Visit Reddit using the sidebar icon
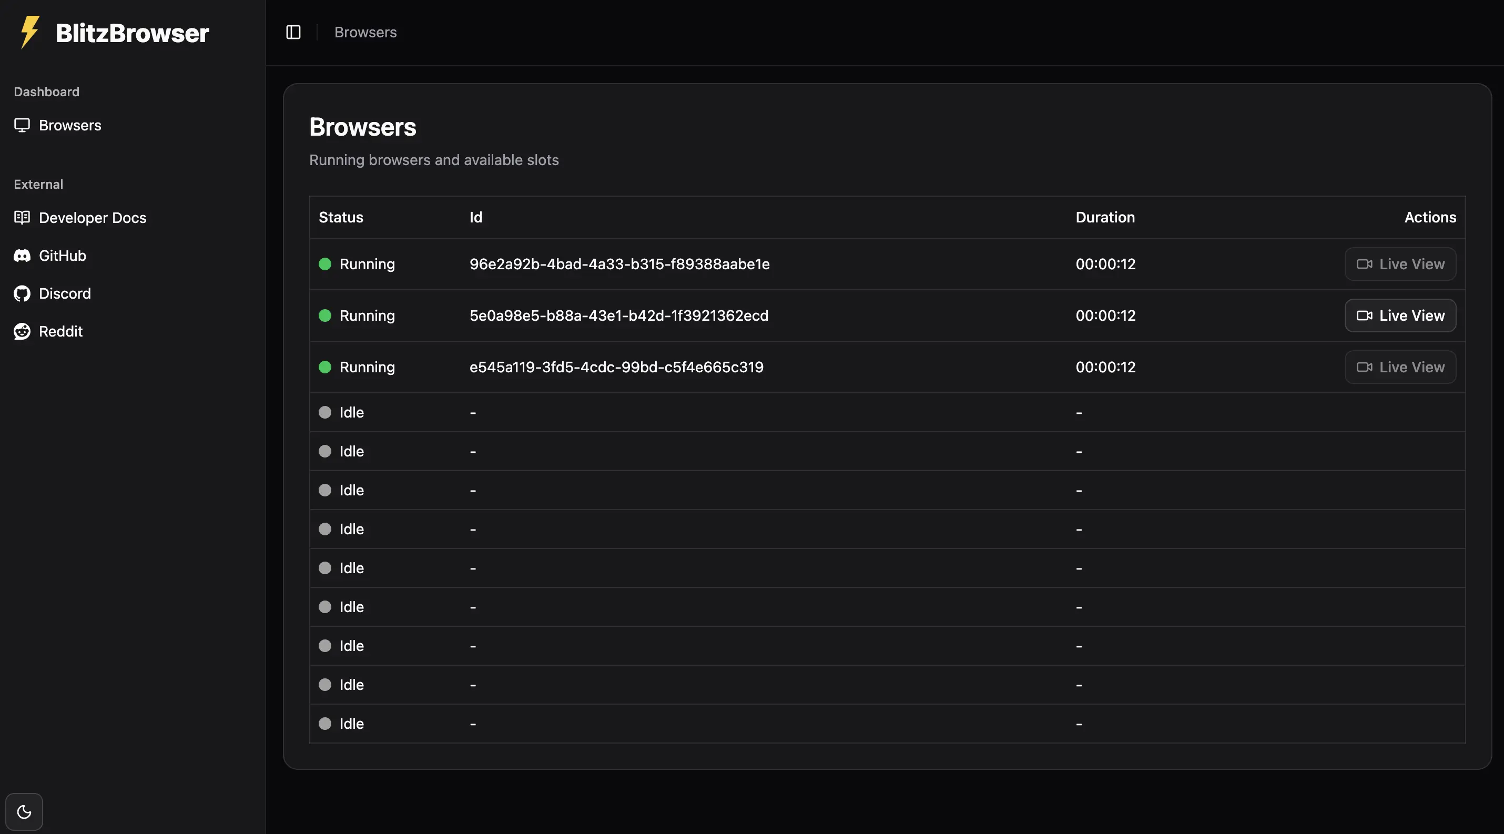The width and height of the screenshot is (1504, 834). [x=22, y=331]
